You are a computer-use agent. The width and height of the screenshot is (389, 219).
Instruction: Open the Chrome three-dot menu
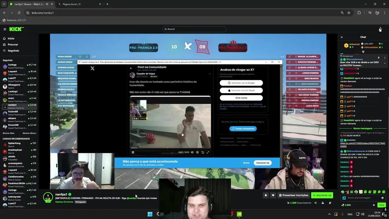[x=384, y=13]
